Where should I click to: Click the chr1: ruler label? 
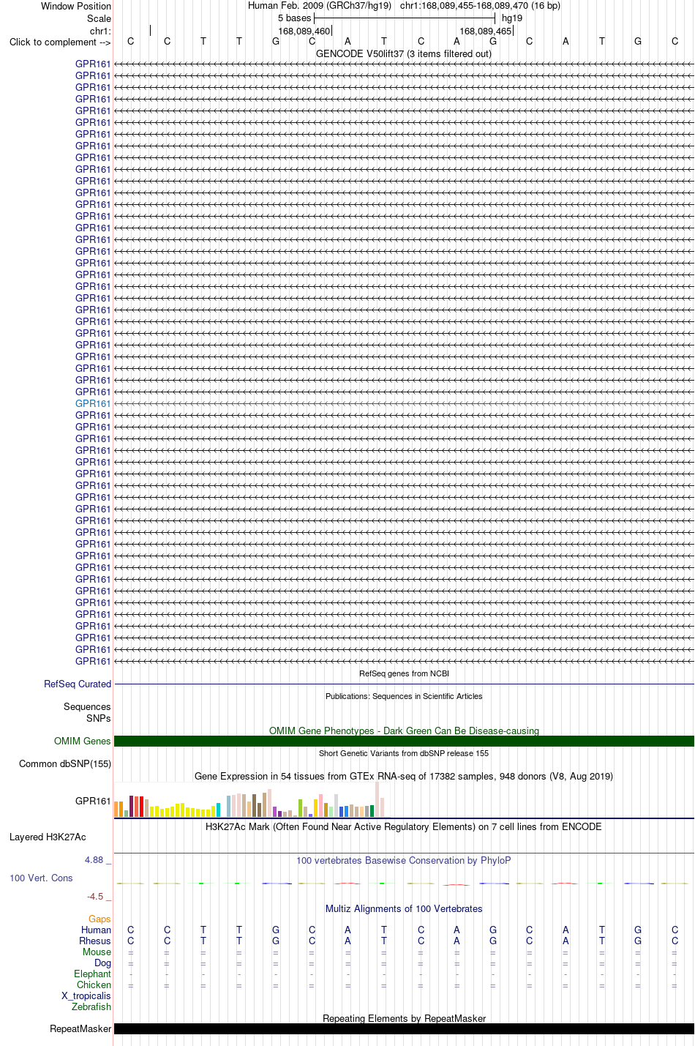(x=100, y=31)
